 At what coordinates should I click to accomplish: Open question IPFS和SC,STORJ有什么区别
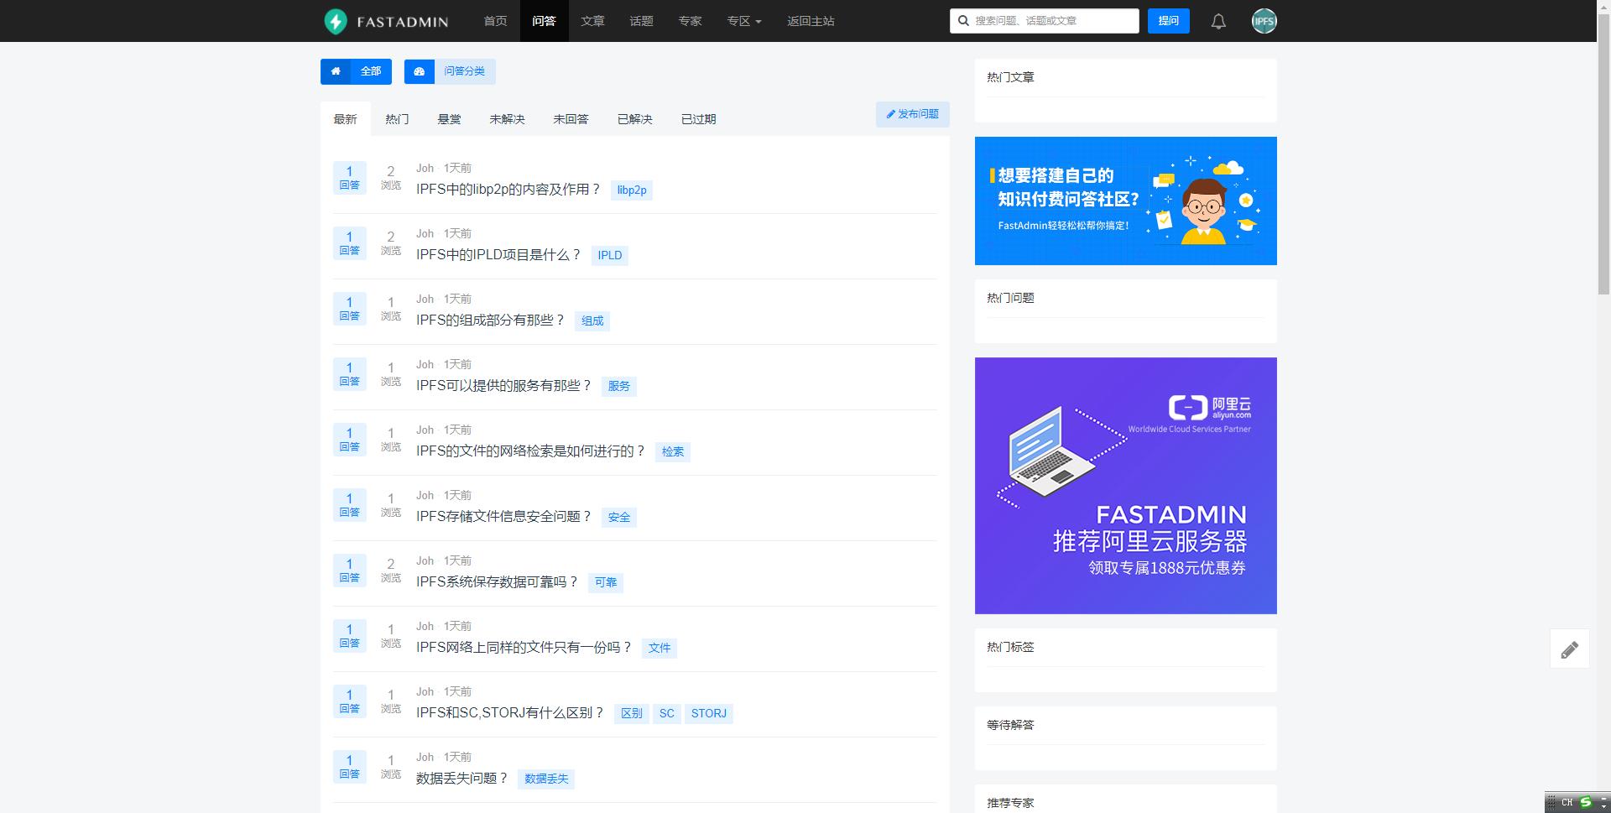click(x=510, y=713)
